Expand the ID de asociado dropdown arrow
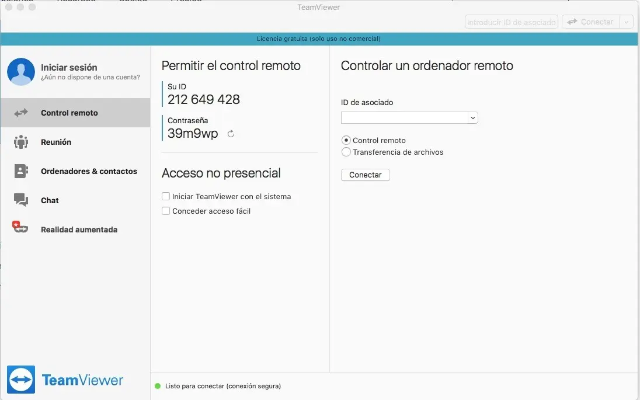Image resolution: width=640 pixels, height=400 pixels. point(472,118)
